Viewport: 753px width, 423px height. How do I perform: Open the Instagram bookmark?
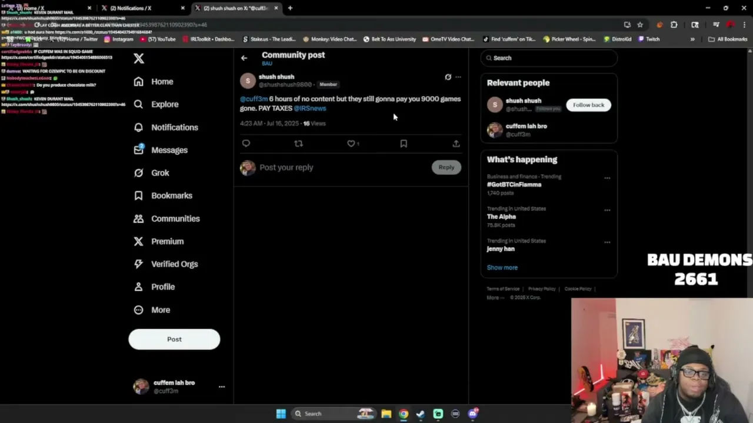coord(119,39)
